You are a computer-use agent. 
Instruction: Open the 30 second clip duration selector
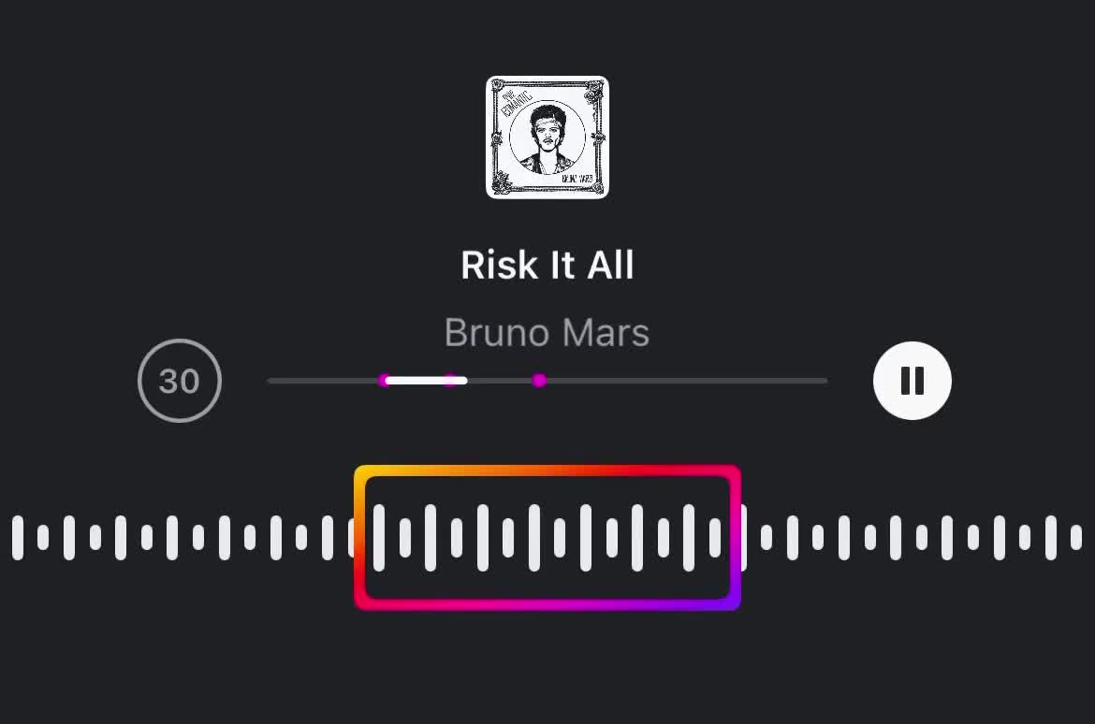pyautogui.click(x=180, y=381)
